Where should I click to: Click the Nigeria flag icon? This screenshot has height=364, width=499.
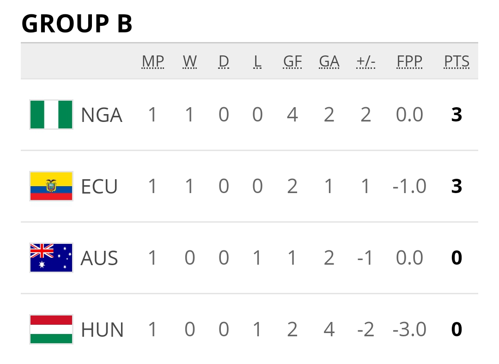(x=51, y=115)
